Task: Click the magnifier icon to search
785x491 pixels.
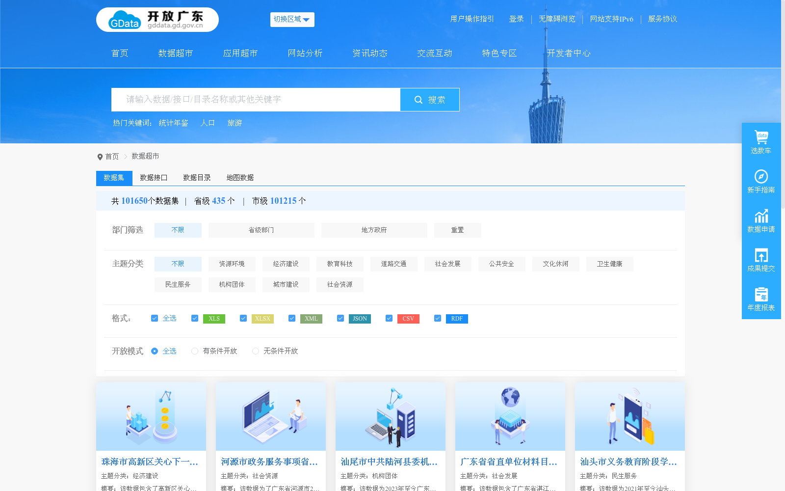Action: [418, 99]
